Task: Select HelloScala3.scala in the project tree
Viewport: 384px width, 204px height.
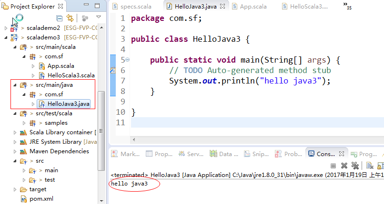Action: point(71,75)
